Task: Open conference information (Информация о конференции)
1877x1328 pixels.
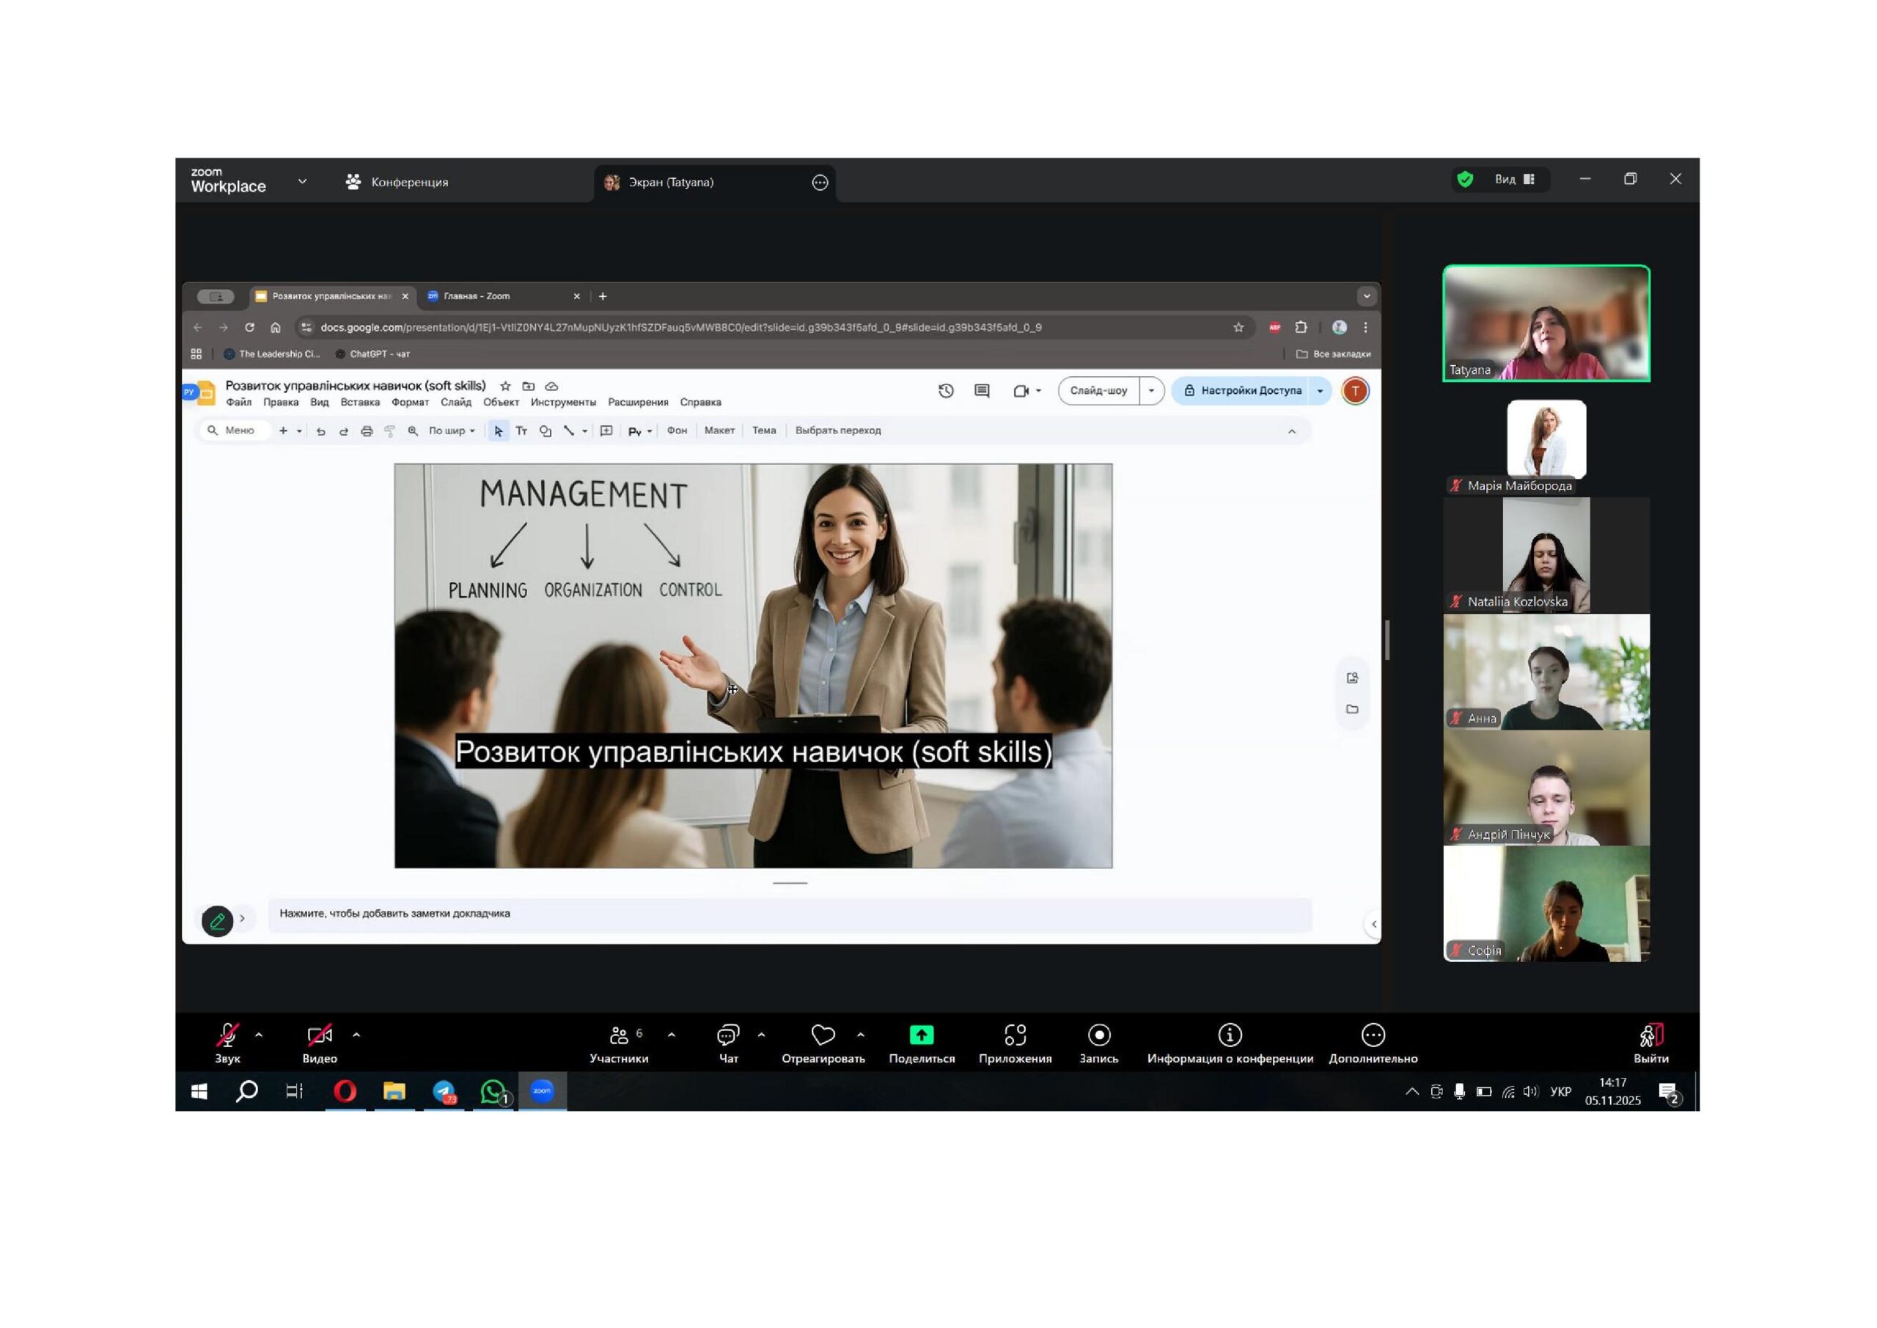Action: click(1230, 1035)
